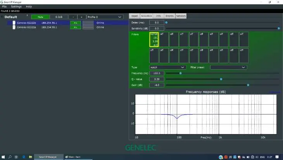Screen dimensions: 283x160
Task: Open the filter Type notch dropdown
Action: 167,67
